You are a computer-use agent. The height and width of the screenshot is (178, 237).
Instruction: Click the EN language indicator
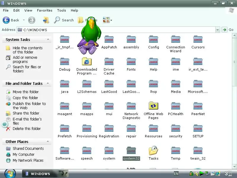[176, 174]
